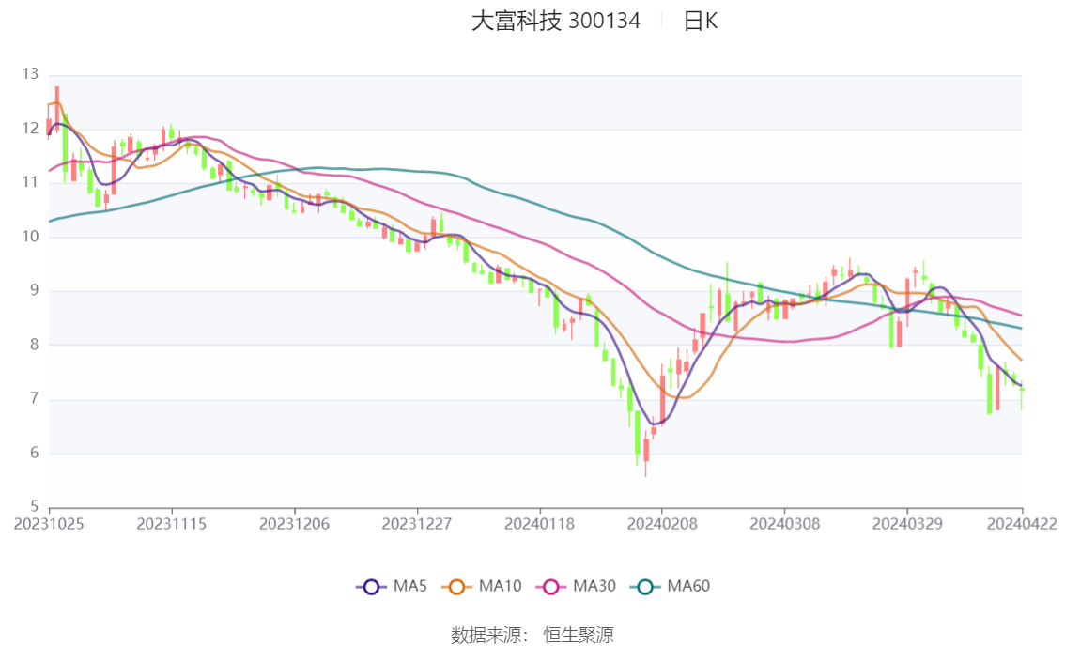Click the x-axis date label 20240422

pos(1022,524)
